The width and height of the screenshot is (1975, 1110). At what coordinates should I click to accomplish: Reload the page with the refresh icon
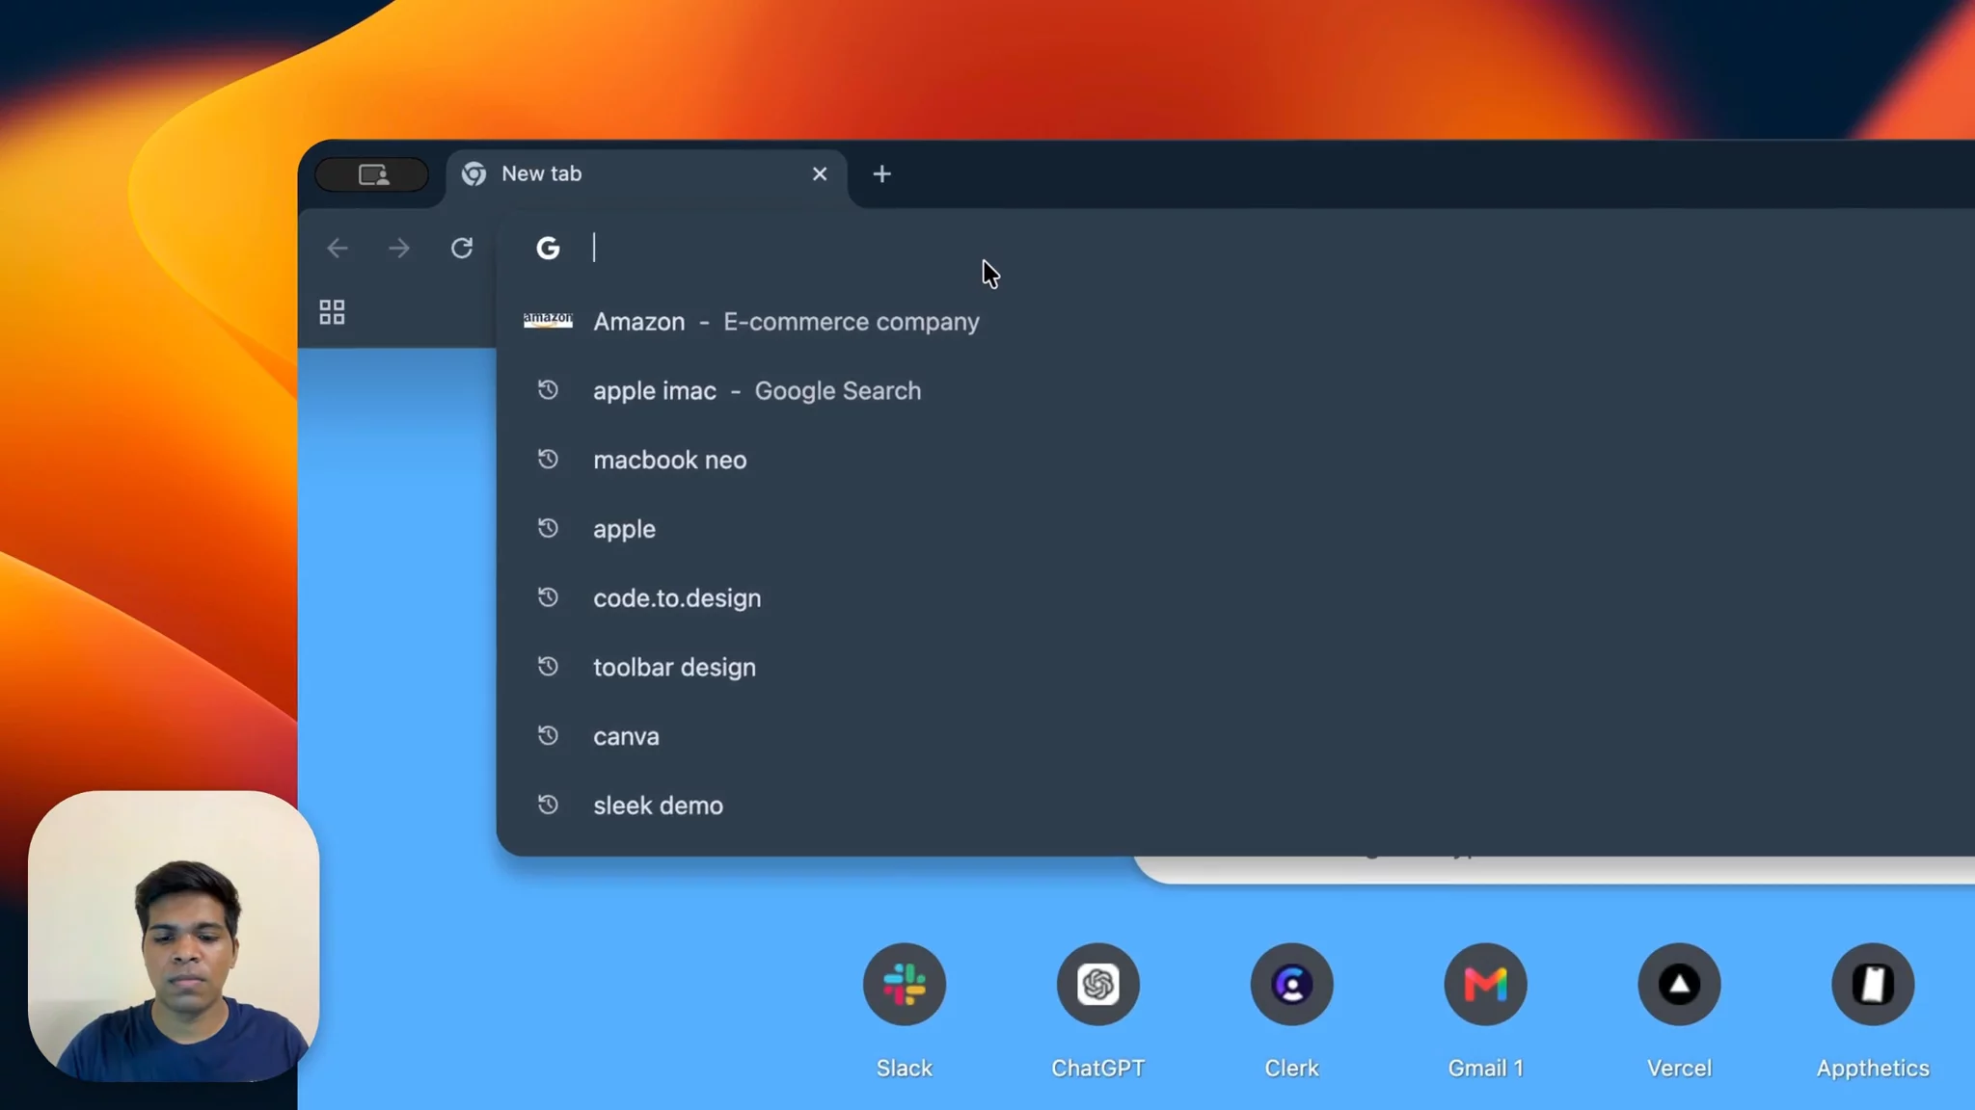[x=462, y=249]
